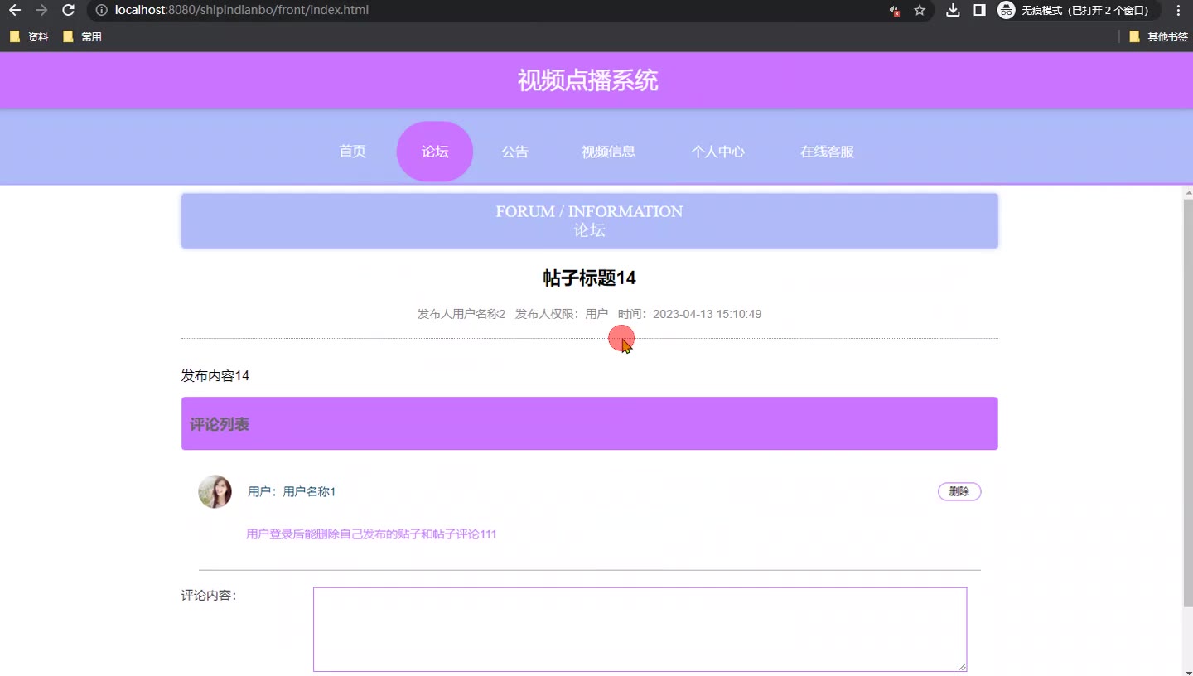Click the timestamp 2023-04-13 15:10:49
Screen dimensions: 1193x676
(707, 314)
